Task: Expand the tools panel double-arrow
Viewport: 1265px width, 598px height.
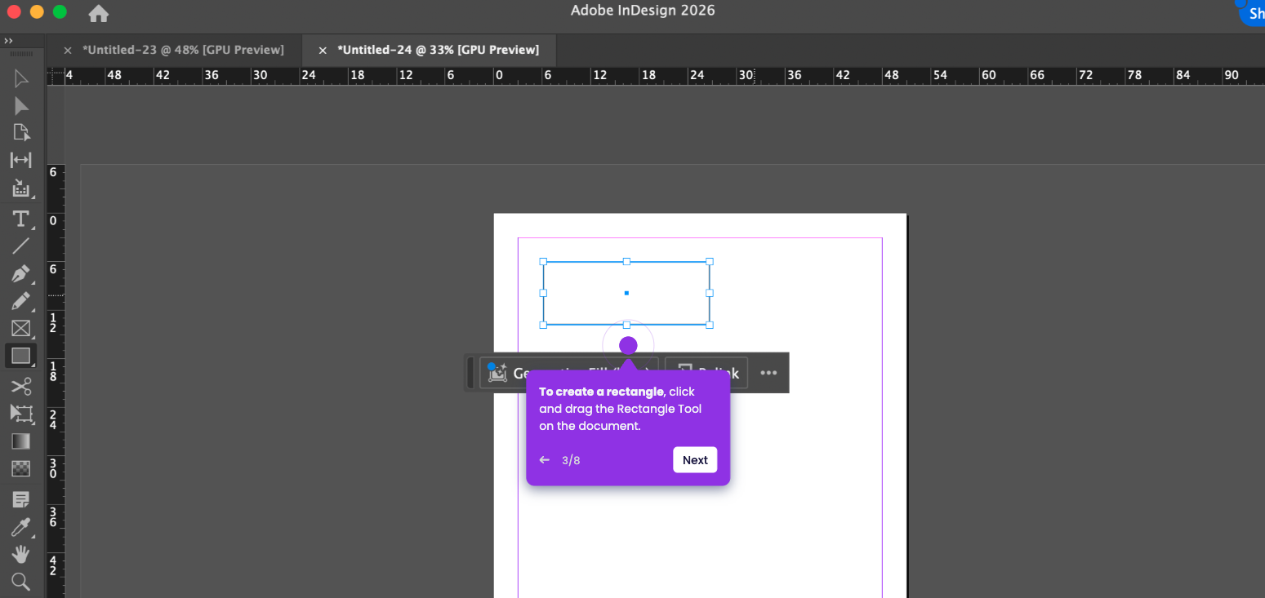Action: (x=8, y=40)
